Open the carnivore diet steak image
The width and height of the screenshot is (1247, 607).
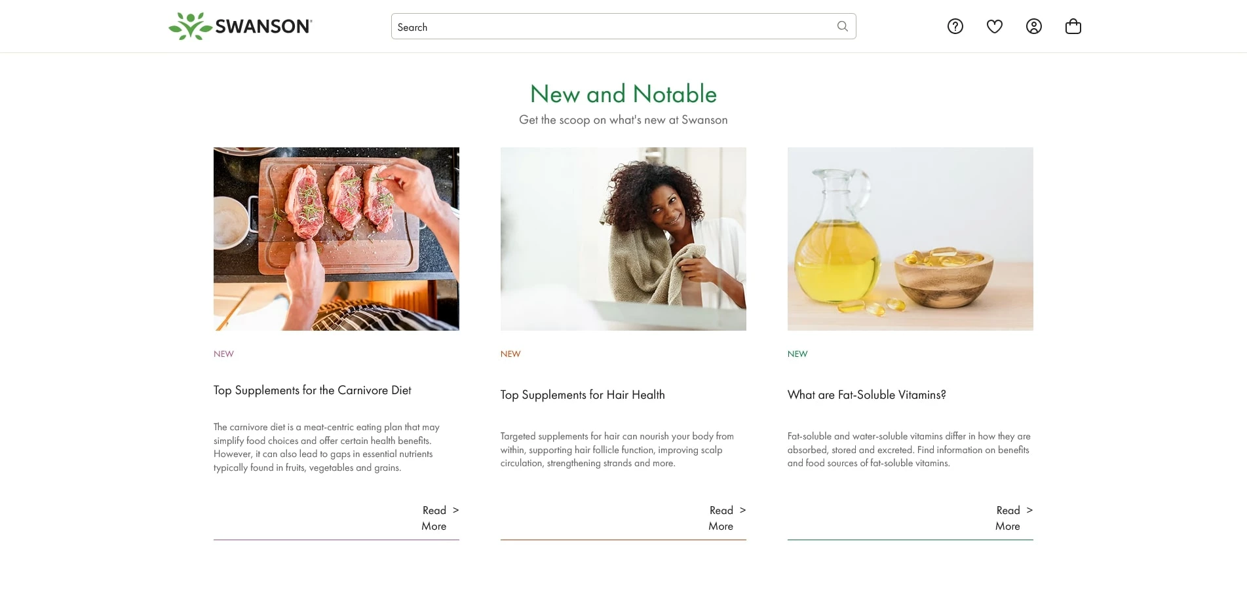336,239
